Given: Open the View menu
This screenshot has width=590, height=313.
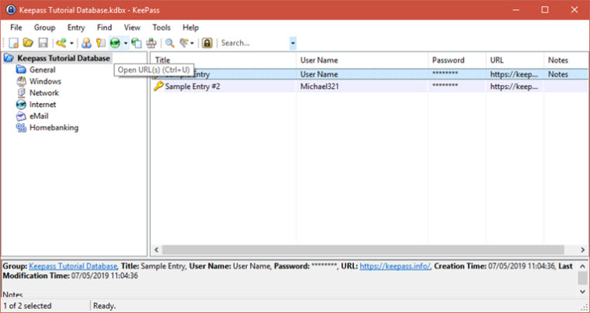Looking at the screenshot, I should click(x=132, y=27).
